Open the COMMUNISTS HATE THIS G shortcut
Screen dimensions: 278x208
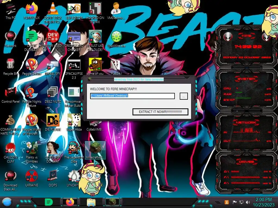(11, 125)
